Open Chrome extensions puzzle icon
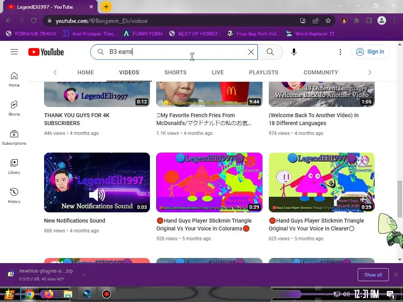This screenshot has height=302, width=403. click(356, 20)
